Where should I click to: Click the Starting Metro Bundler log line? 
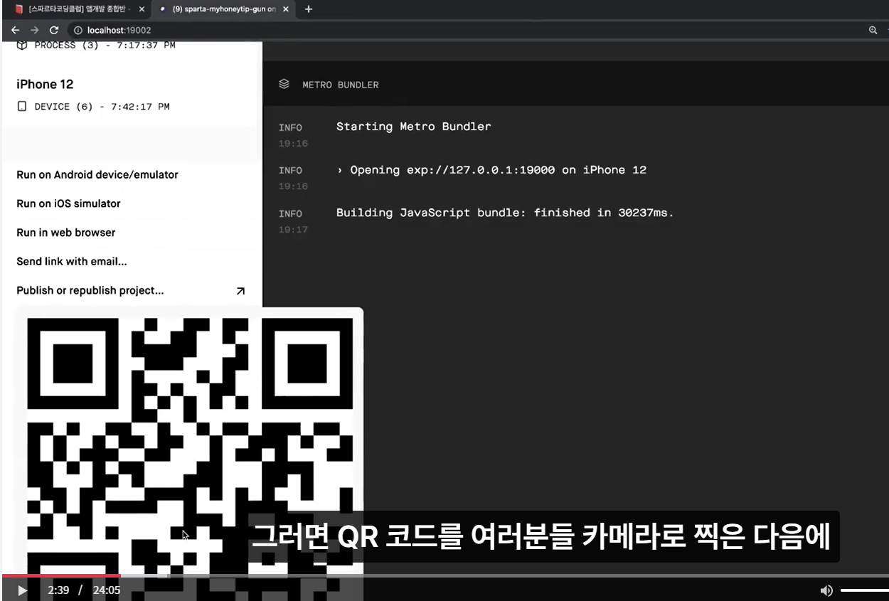413,127
